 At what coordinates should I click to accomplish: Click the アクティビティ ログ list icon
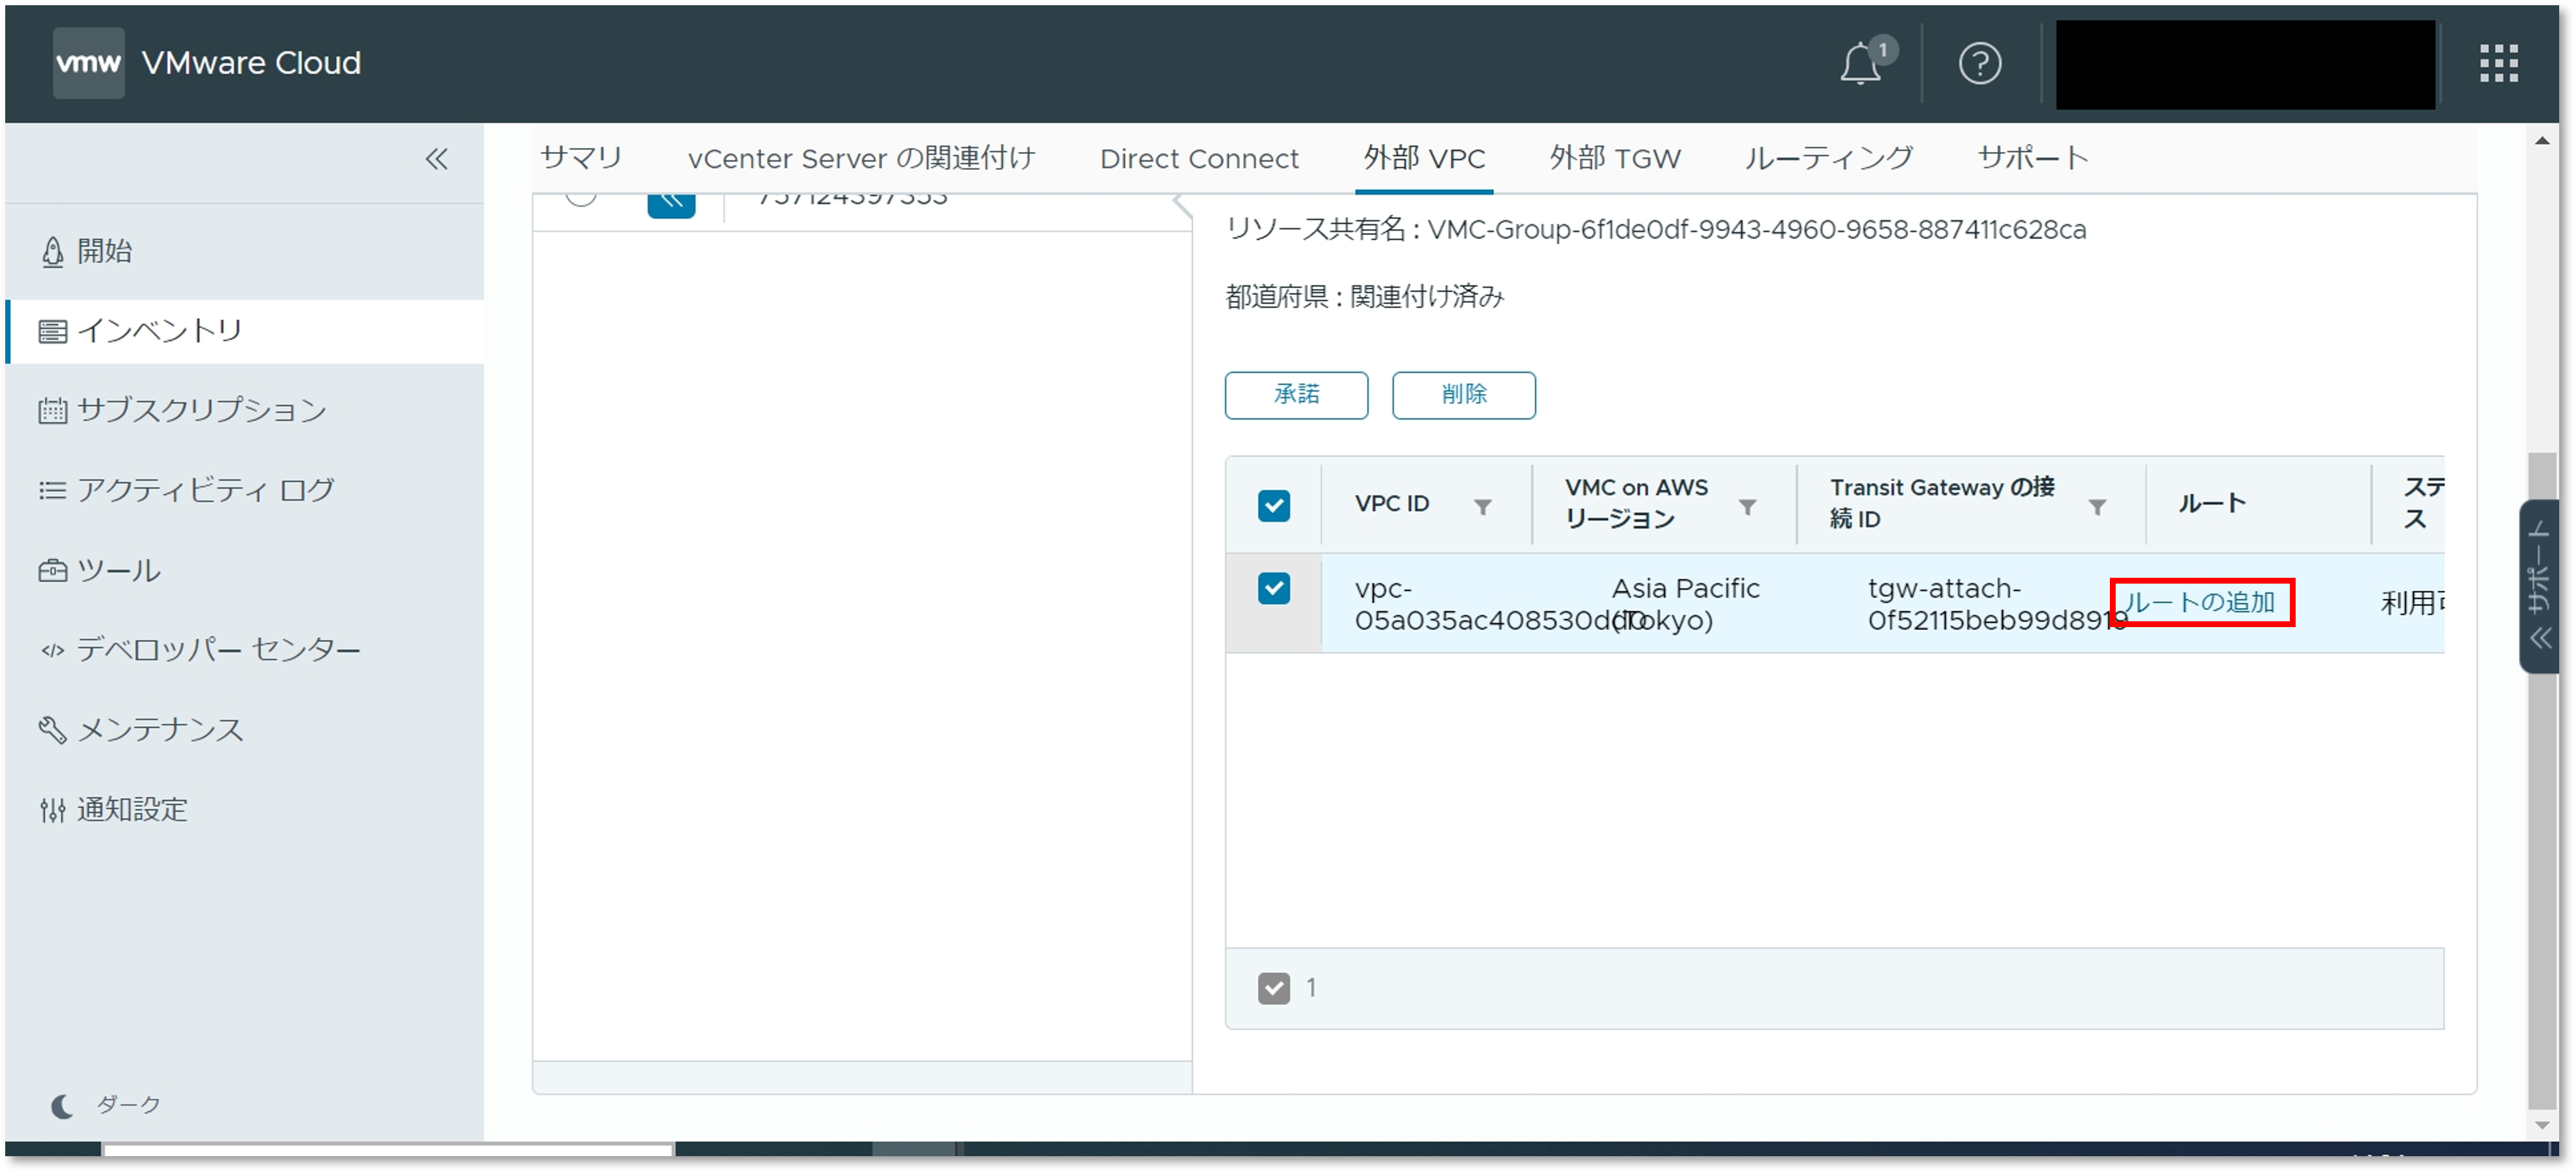(52, 491)
